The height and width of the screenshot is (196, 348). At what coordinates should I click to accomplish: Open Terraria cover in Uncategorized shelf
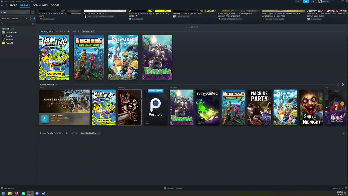pos(157,57)
